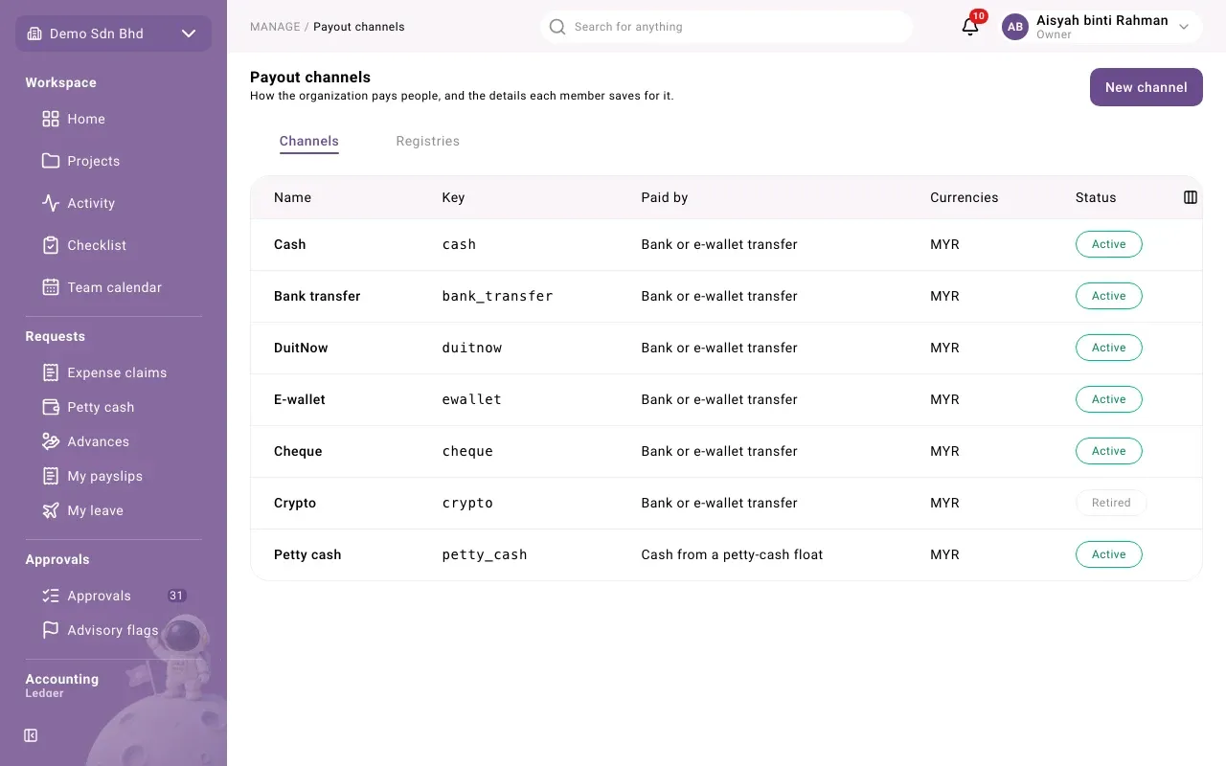Open the DuitNow channel row
1226x766 pixels.
click(726, 348)
